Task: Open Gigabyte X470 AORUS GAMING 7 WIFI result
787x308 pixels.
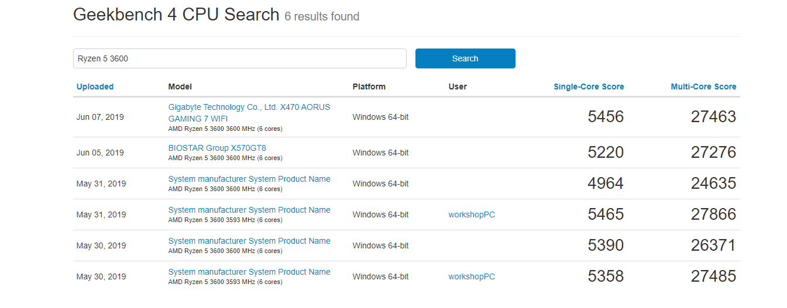Action: point(249,113)
